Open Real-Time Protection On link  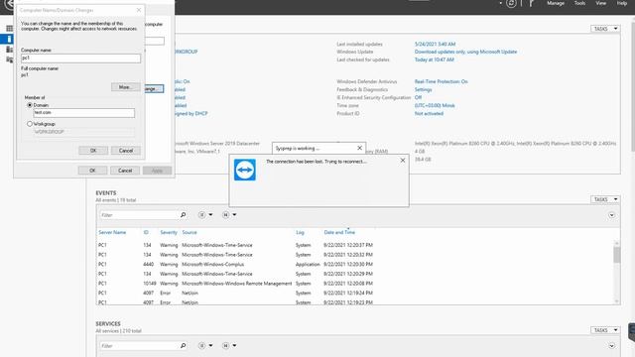[441, 81]
